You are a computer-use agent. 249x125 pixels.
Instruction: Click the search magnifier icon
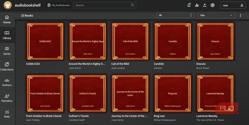point(132,5)
